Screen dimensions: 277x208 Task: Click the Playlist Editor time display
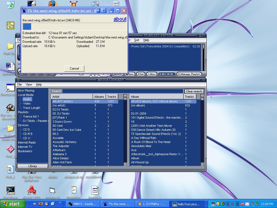click(x=166, y=74)
